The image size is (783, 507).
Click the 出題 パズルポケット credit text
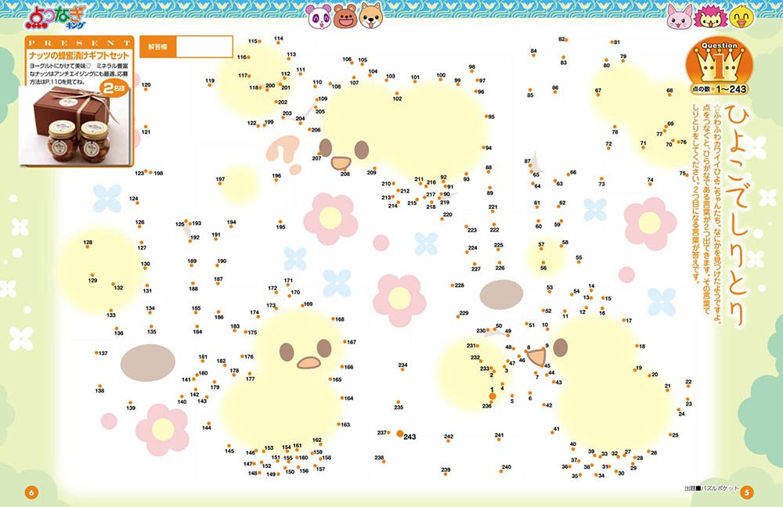[711, 488]
